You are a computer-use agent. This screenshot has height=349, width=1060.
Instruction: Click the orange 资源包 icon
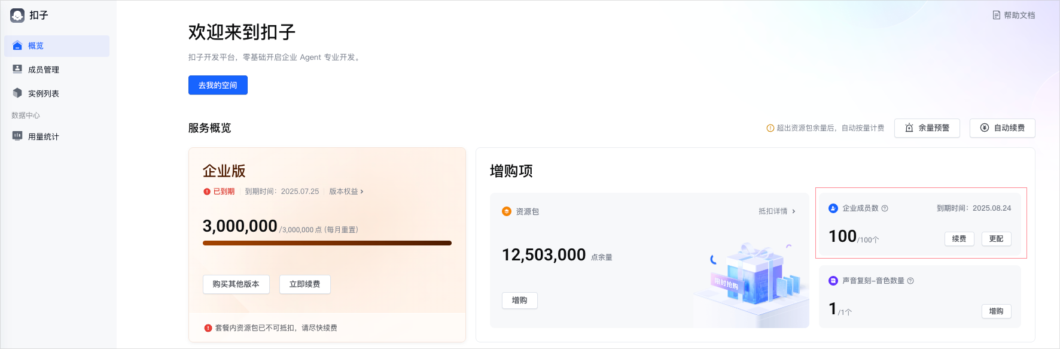(507, 211)
